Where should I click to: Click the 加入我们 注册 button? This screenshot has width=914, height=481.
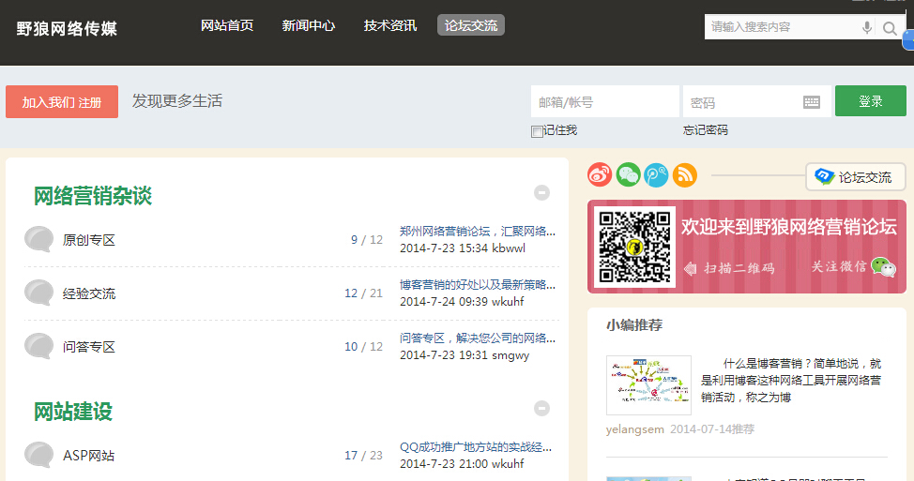[x=62, y=102]
